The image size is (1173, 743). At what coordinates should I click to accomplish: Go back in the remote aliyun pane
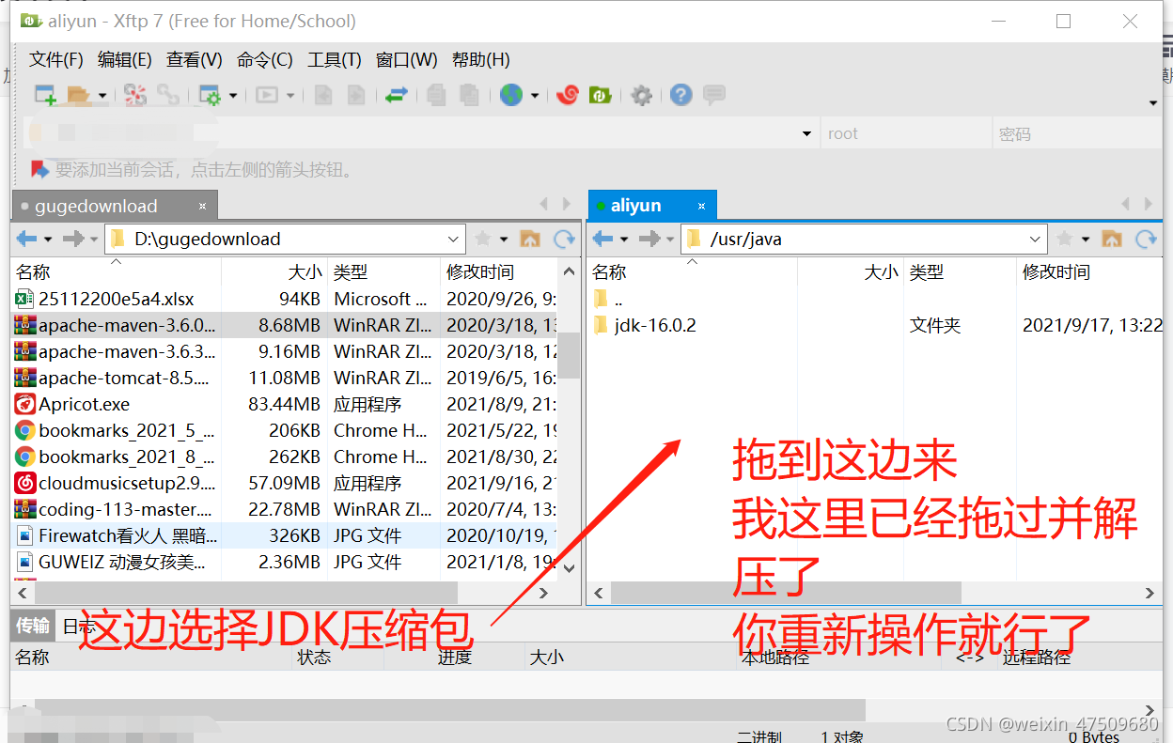(603, 240)
